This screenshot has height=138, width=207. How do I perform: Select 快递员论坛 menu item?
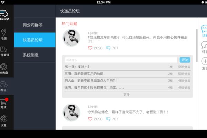[x=34, y=40]
